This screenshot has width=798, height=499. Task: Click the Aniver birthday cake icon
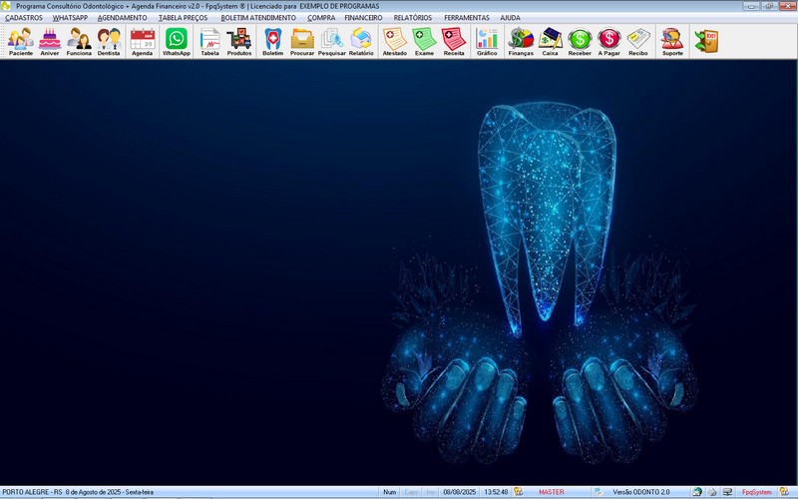(50, 40)
